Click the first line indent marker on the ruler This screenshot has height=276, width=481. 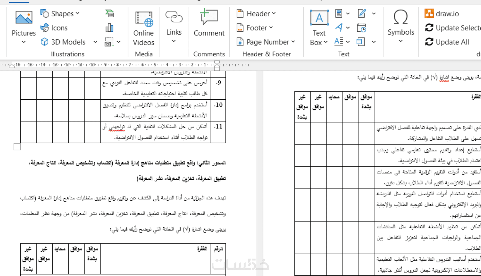click(x=217, y=63)
